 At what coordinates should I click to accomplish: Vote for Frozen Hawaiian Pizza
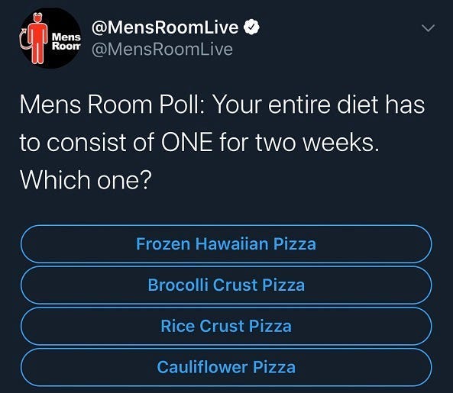click(x=226, y=244)
